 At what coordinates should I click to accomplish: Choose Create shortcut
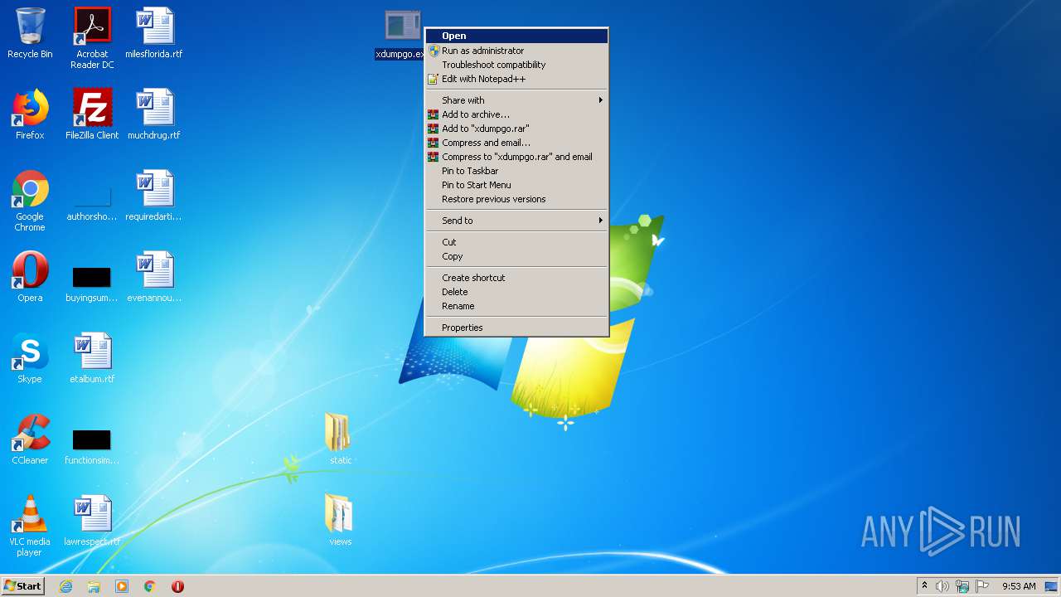click(x=517, y=278)
